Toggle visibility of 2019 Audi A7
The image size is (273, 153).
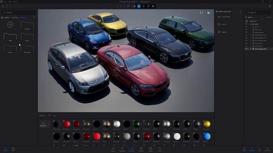247,43
